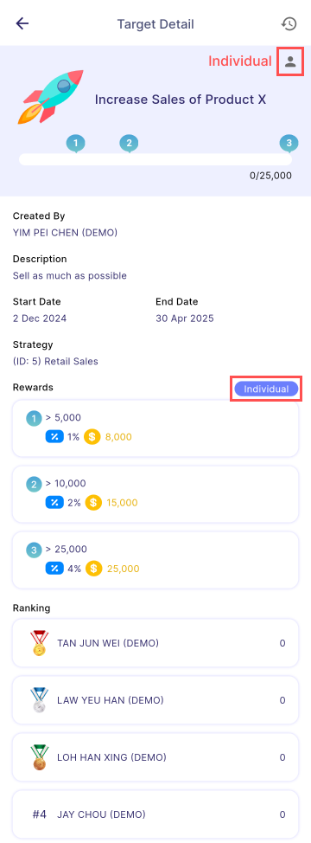Tap the creator name YIM PEI CHEN
Image resolution: width=311 pixels, height=843 pixels.
pyautogui.click(x=65, y=233)
